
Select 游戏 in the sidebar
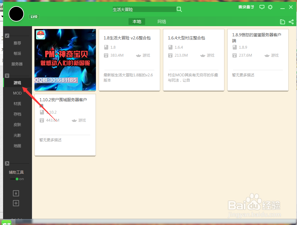[17, 83]
